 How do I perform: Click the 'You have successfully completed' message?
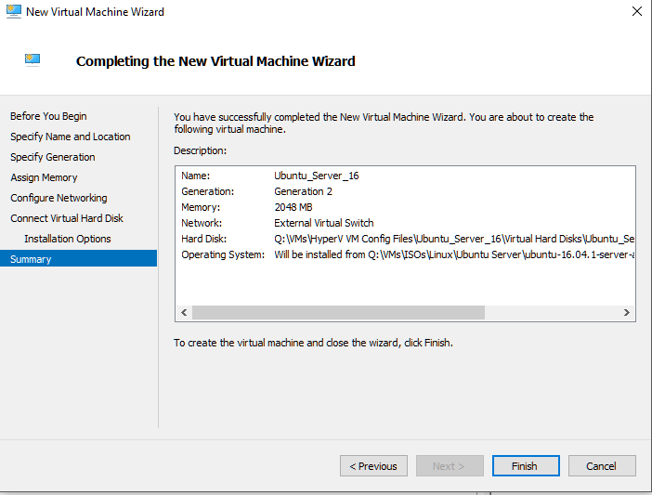pyautogui.click(x=384, y=123)
